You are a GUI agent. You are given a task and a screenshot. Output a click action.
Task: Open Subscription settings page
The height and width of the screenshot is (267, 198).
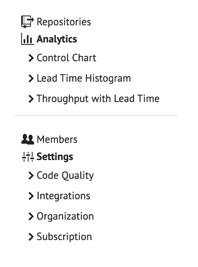coord(64,237)
